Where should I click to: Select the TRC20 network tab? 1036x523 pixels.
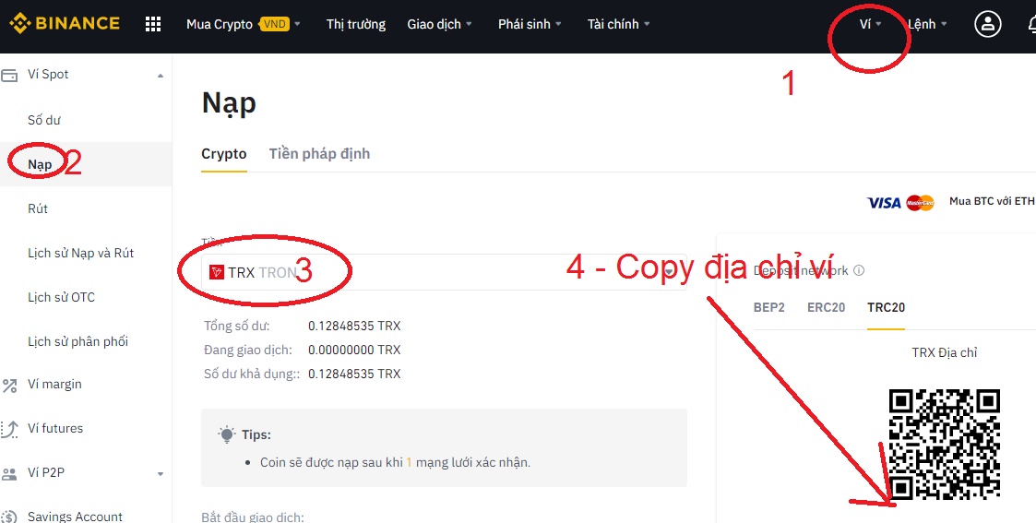(x=886, y=307)
